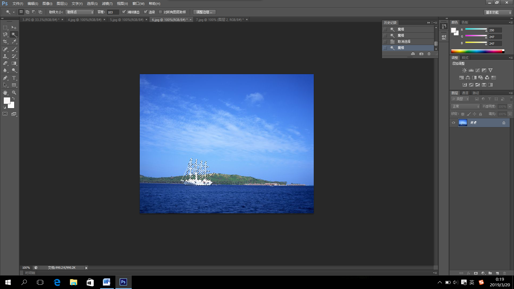Select the Crop tool
The width and height of the screenshot is (514, 289).
pyautogui.click(x=5, y=41)
